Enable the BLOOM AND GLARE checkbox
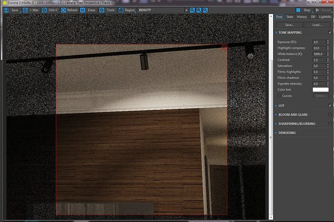Screen dimensions: 334x222 (x=330, y=115)
